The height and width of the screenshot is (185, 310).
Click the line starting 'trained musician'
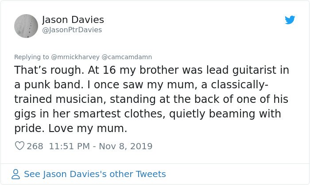click(x=151, y=99)
